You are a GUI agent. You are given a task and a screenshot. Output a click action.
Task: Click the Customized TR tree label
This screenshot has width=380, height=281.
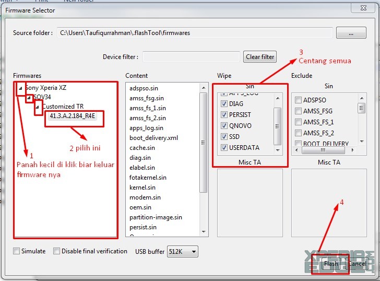pyautogui.click(x=63, y=107)
